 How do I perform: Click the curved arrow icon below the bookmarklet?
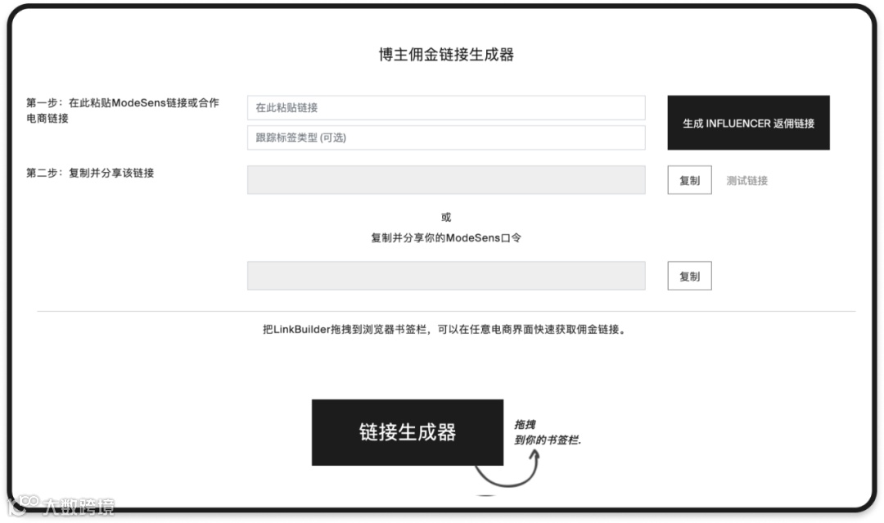click(x=507, y=469)
